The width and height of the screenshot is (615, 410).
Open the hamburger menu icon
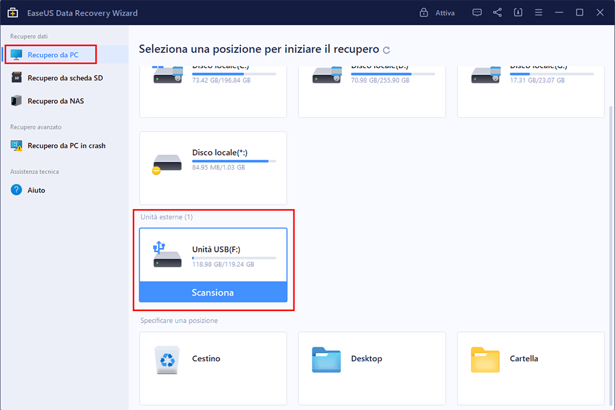(539, 12)
